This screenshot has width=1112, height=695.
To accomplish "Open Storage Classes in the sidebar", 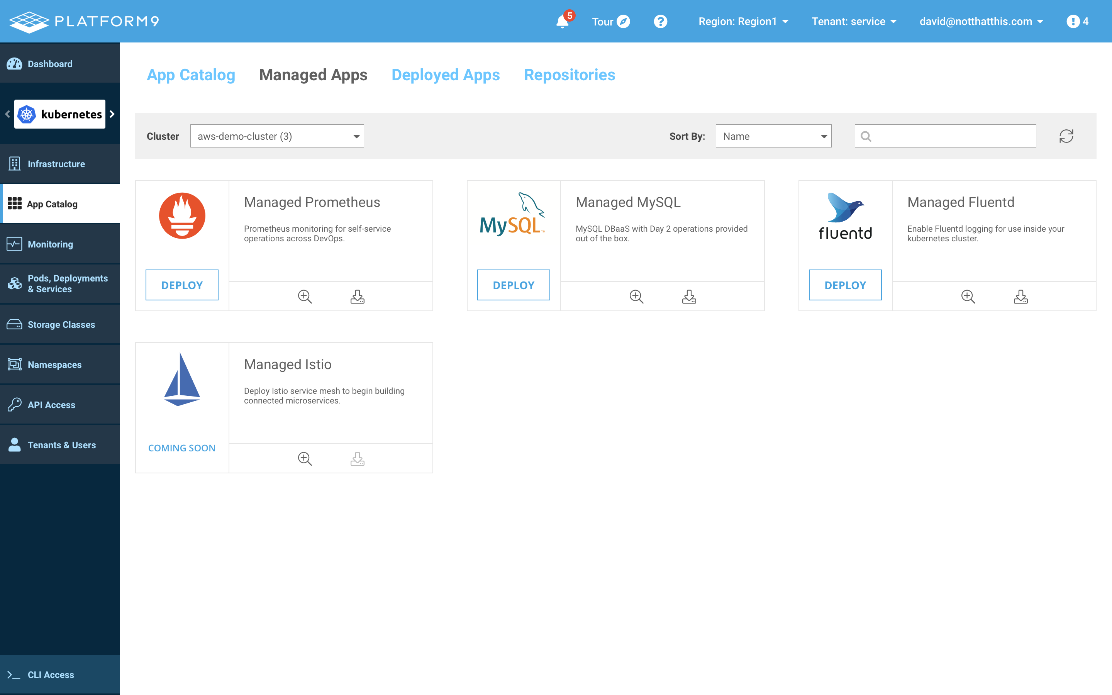I will click(60, 324).
